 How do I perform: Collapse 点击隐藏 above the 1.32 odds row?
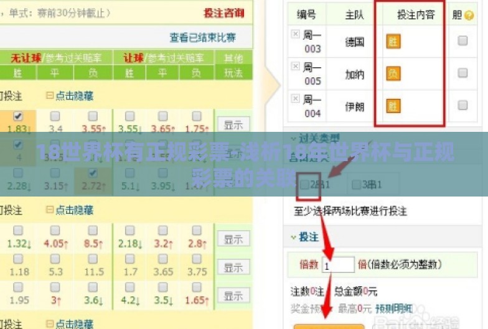click(x=70, y=210)
